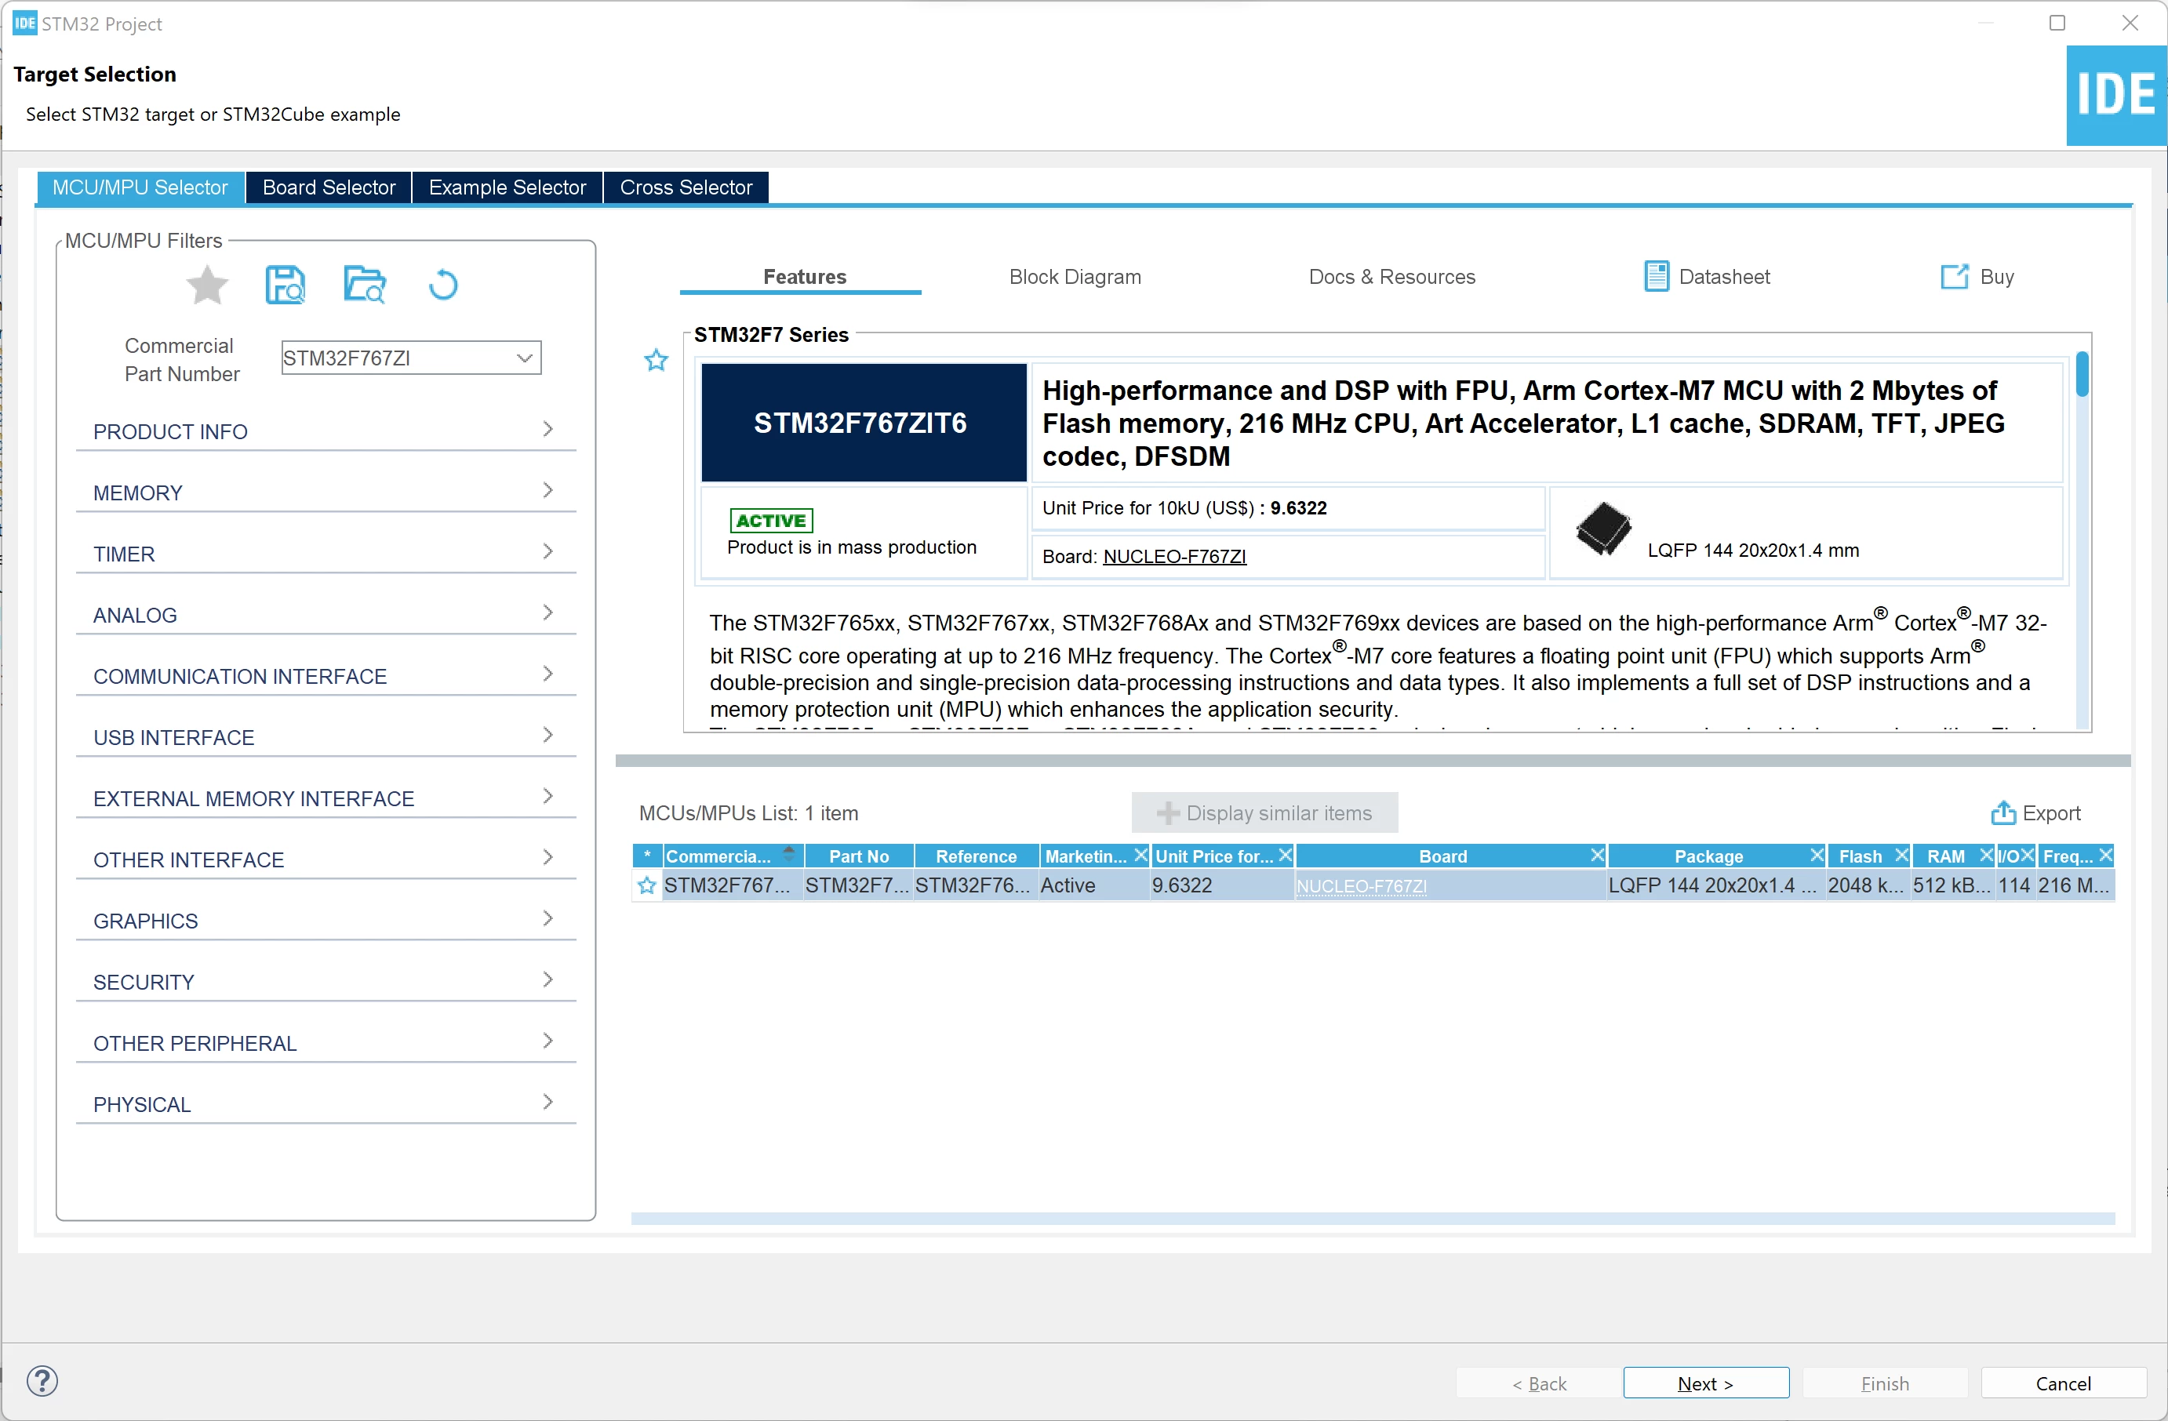
Task: Click the Buy external link icon
Action: (1954, 277)
